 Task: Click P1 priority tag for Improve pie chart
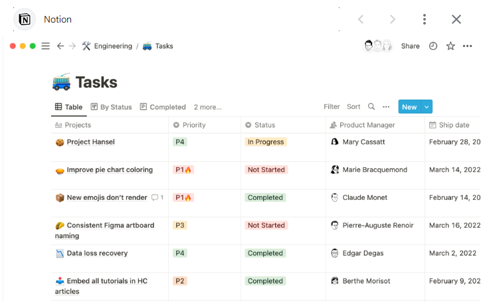(183, 170)
